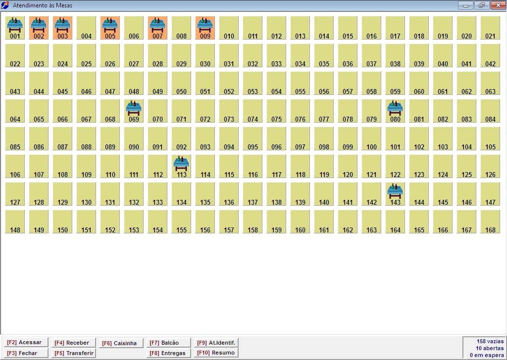Open F7 Balcão counter service
507x360 pixels.
pos(169,343)
